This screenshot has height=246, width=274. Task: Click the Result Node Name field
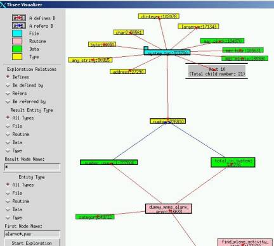(32, 167)
